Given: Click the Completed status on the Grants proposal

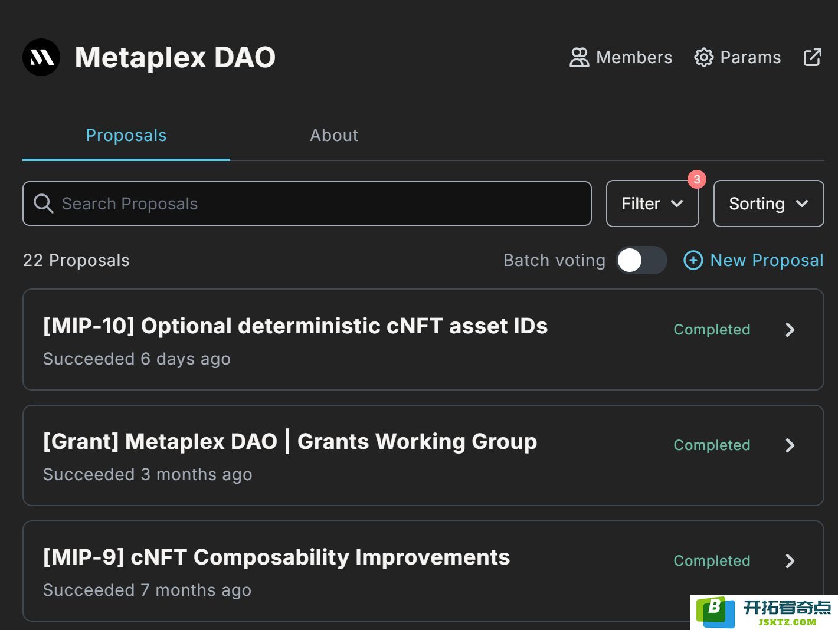Looking at the screenshot, I should click(x=712, y=445).
